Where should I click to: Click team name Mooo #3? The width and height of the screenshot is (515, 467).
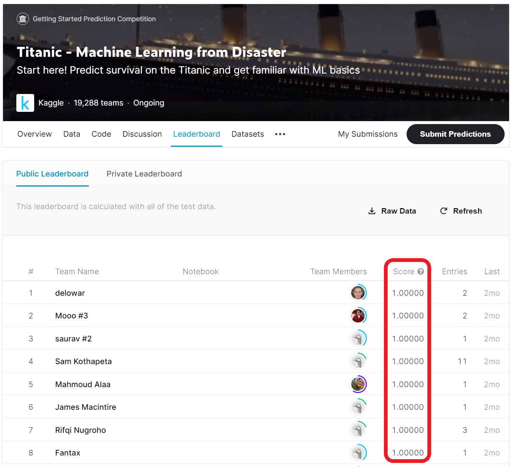[x=72, y=316]
